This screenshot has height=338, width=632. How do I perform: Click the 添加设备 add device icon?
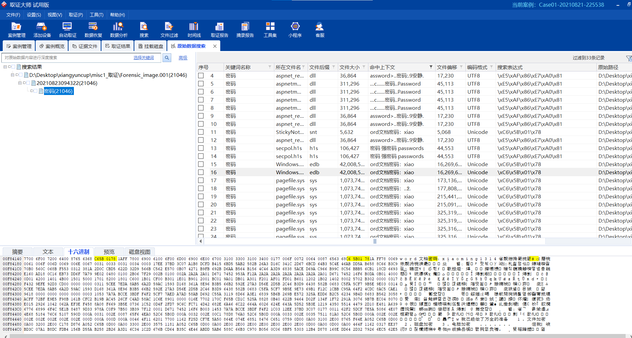tap(42, 30)
